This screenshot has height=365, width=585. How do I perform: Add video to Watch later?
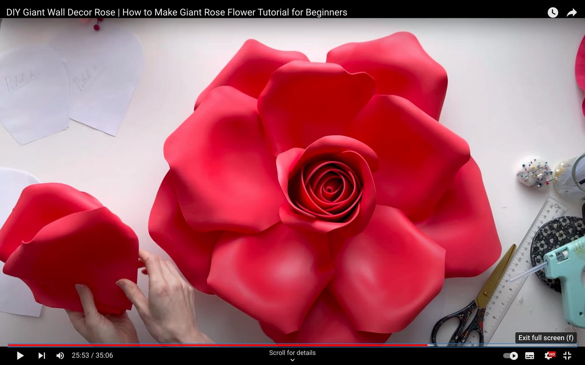click(x=553, y=12)
